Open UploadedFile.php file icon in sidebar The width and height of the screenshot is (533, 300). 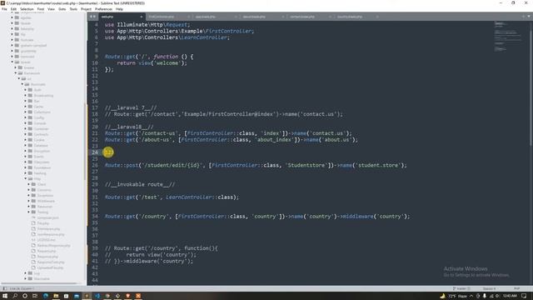(x=33, y=267)
